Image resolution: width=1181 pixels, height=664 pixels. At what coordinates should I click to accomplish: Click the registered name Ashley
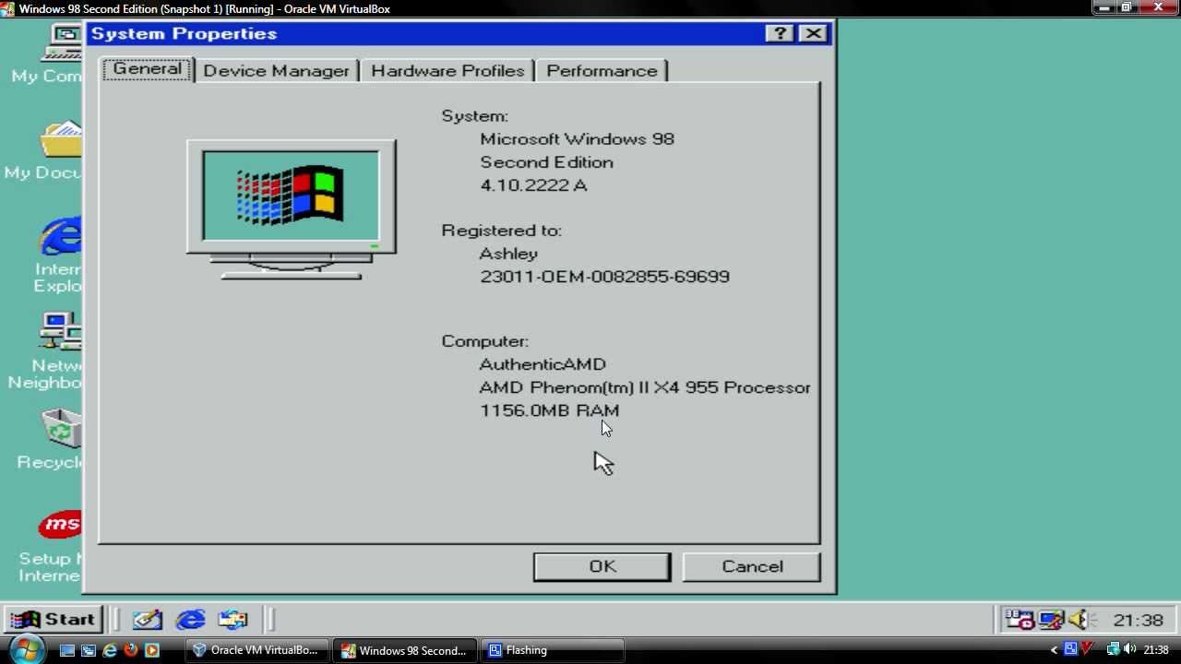point(508,254)
